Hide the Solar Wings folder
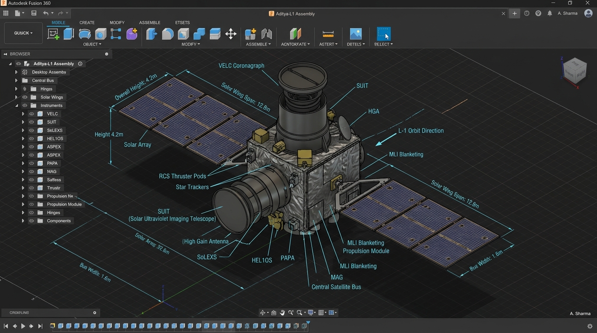 (x=25, y=97)
